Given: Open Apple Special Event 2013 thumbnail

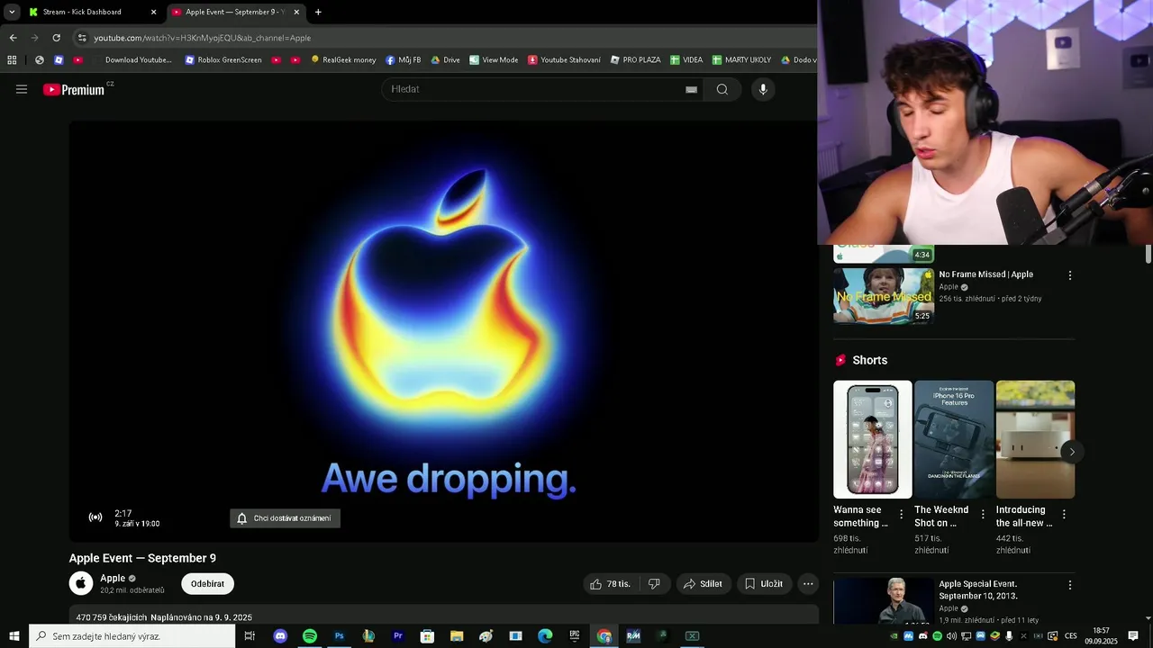Looking at the screenshot, I should click(884, 601).
